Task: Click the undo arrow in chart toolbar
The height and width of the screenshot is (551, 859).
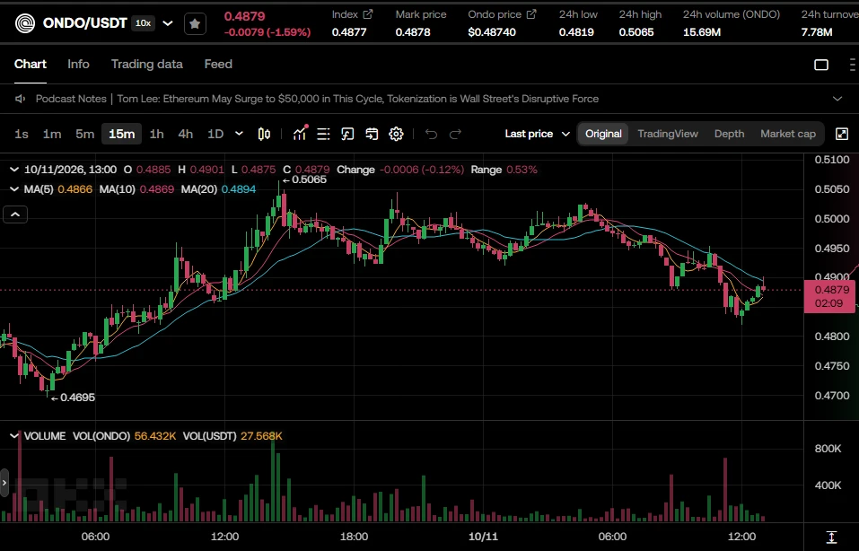Action: 431,134
